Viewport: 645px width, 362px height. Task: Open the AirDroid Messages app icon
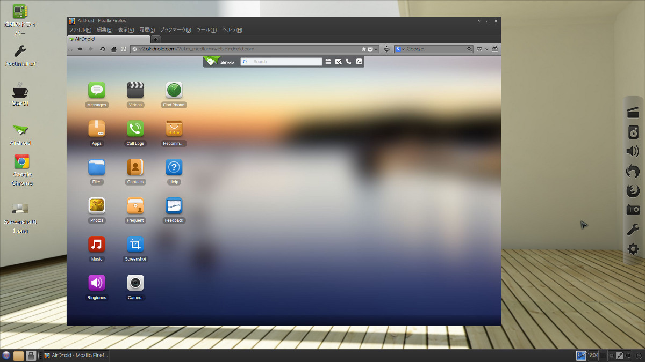[97, 90]
